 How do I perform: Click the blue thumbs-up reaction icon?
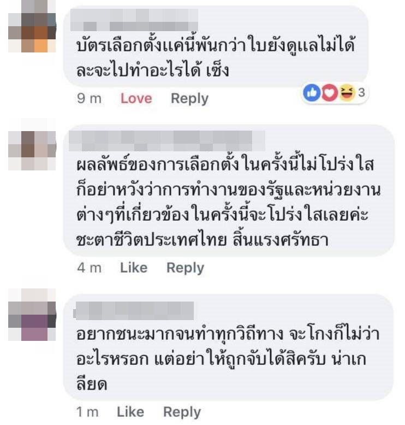tap(312, 93)
